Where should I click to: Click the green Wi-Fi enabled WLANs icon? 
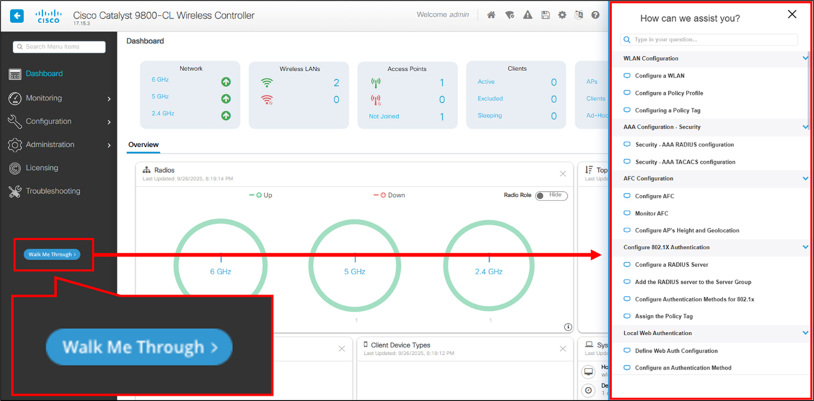(267, 83)
